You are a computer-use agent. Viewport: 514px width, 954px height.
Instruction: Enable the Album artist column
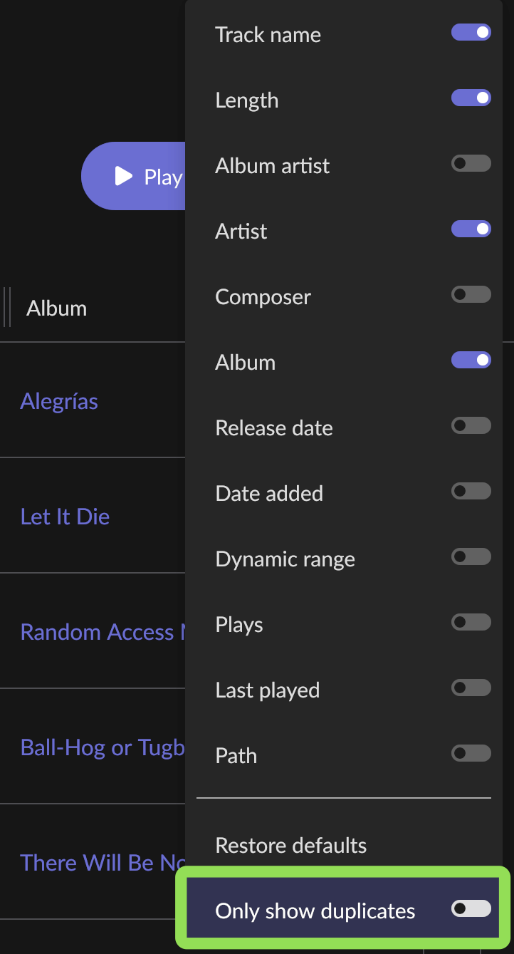471,164
